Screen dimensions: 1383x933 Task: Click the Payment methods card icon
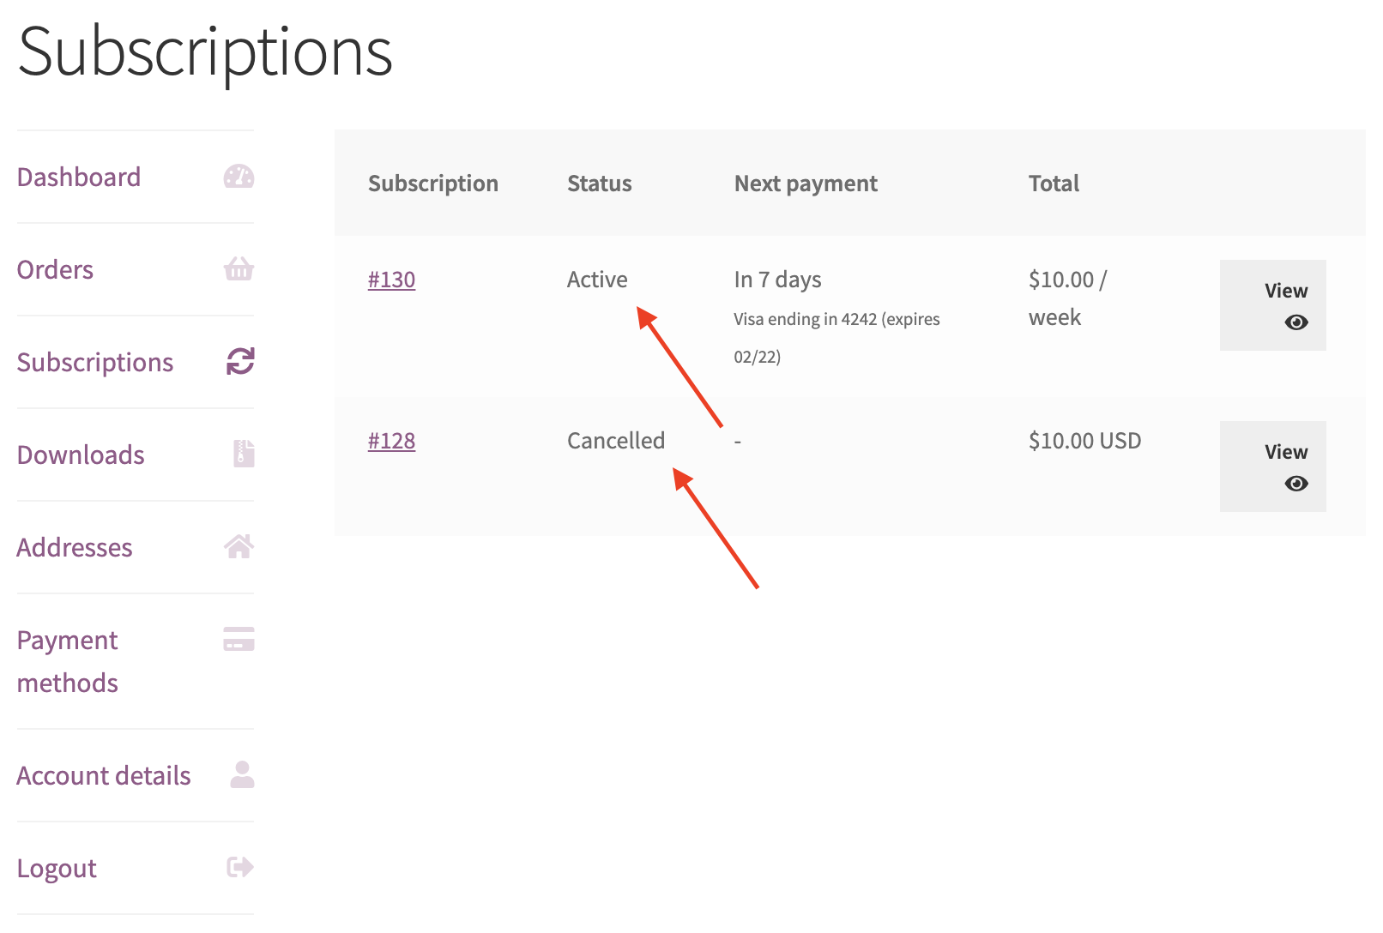click(x=239, y=640)
